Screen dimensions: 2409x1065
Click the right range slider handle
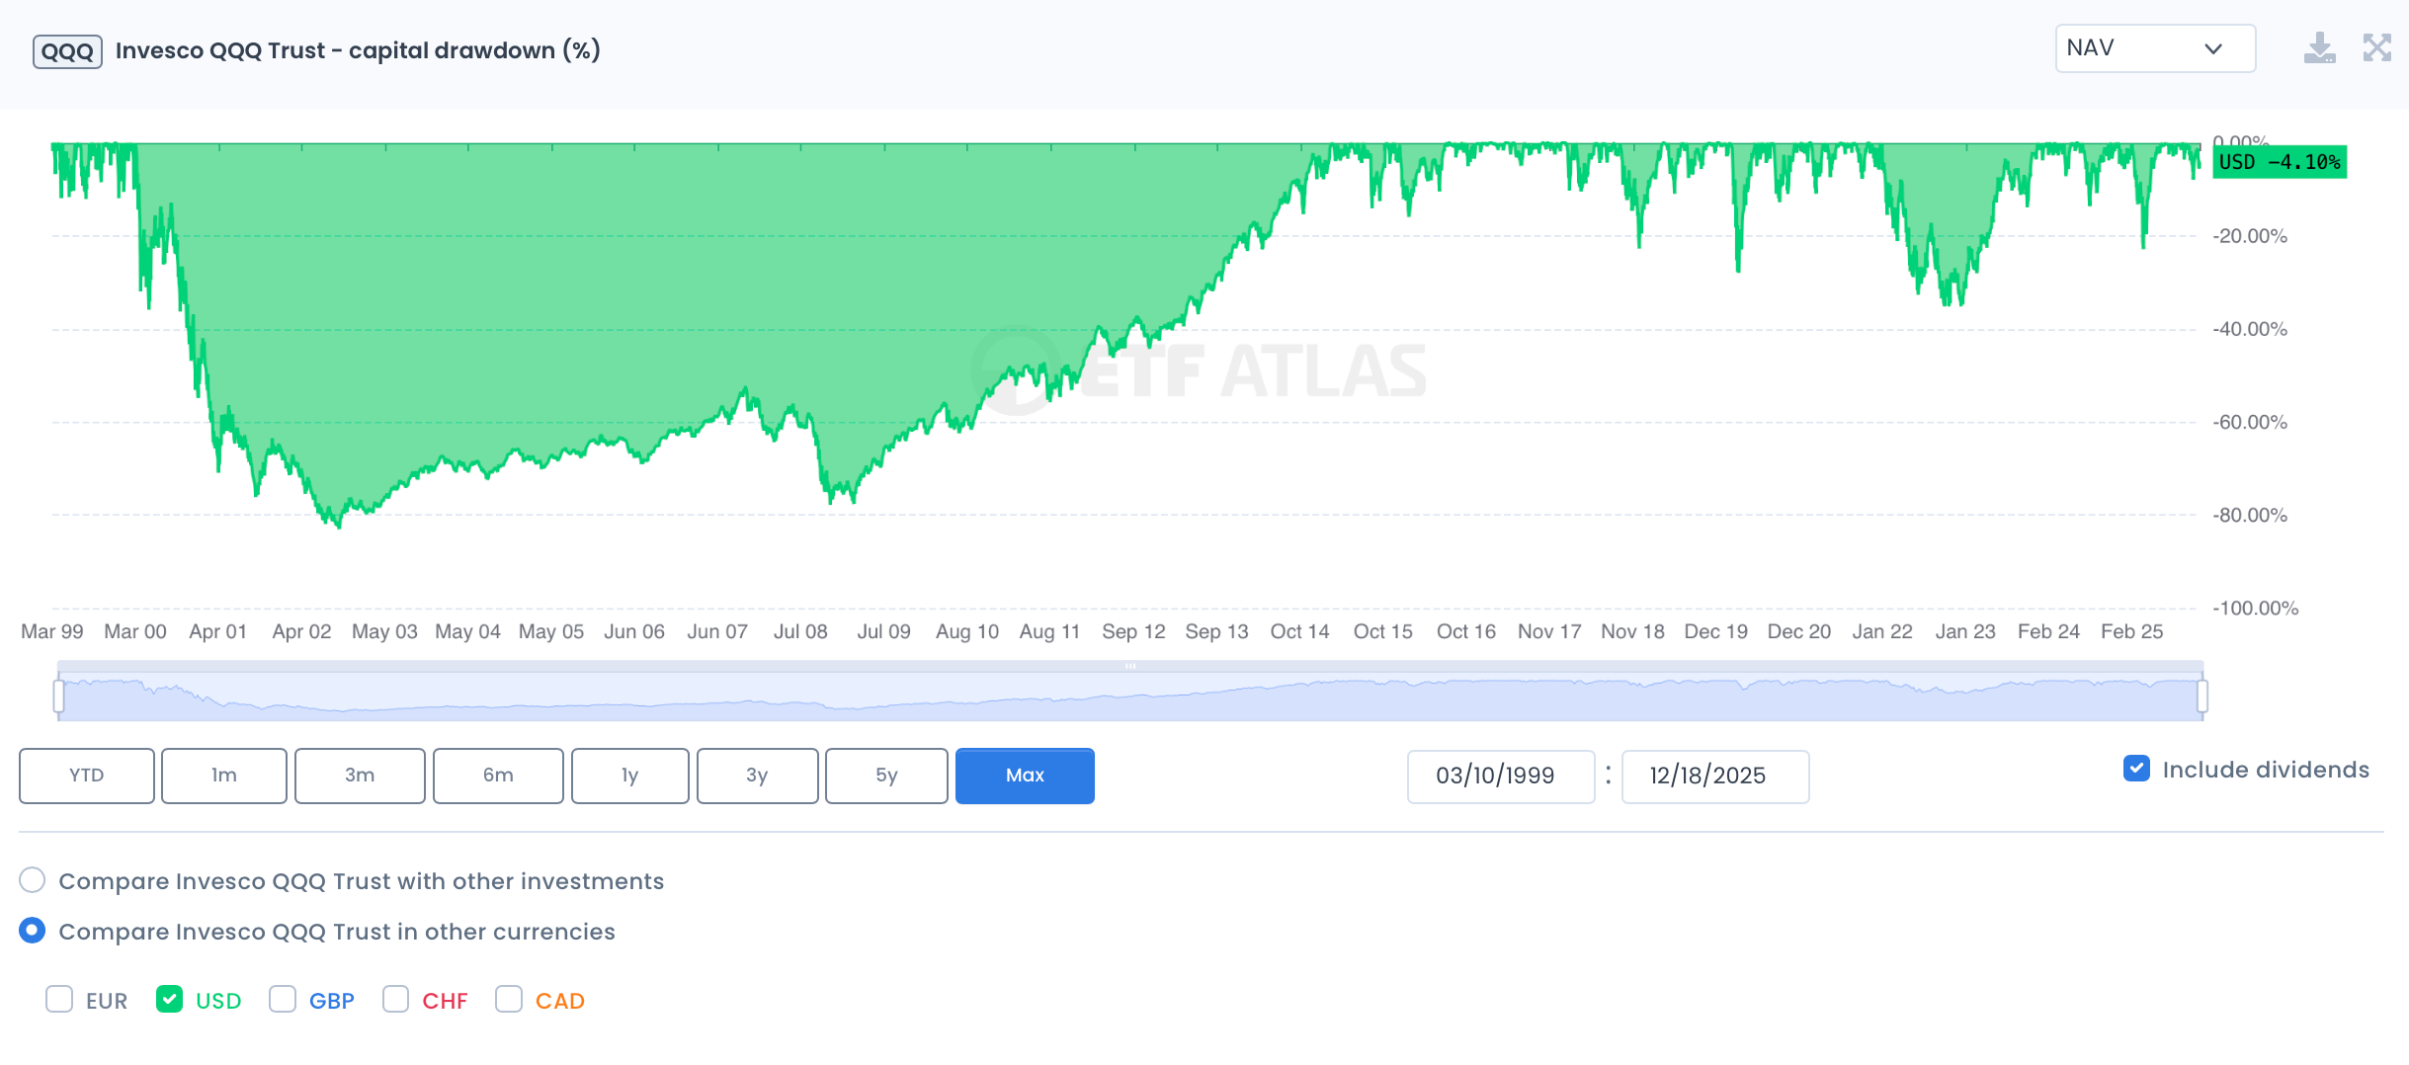click(x=2202, y=696)
